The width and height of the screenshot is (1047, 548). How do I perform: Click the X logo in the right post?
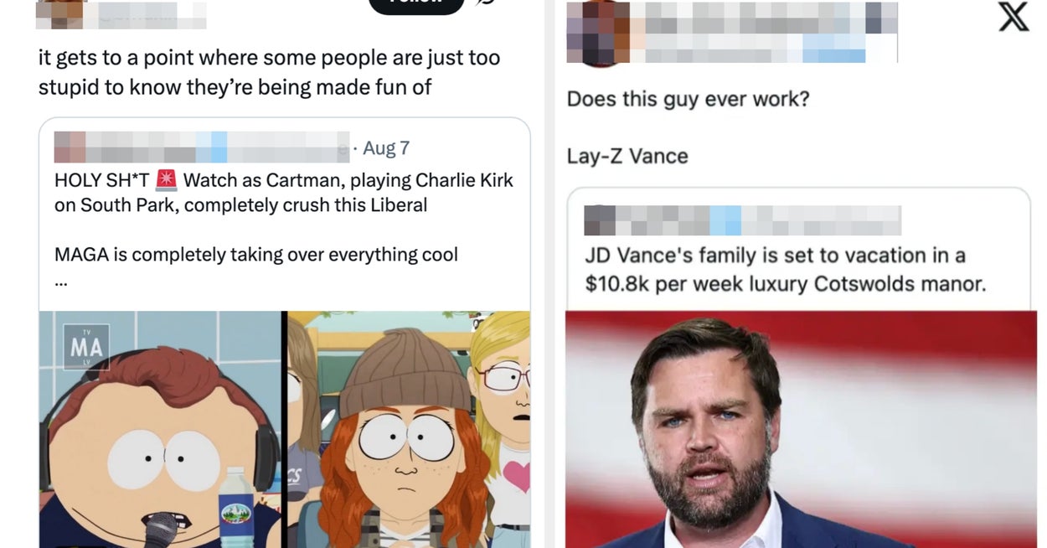(1013, 16)
